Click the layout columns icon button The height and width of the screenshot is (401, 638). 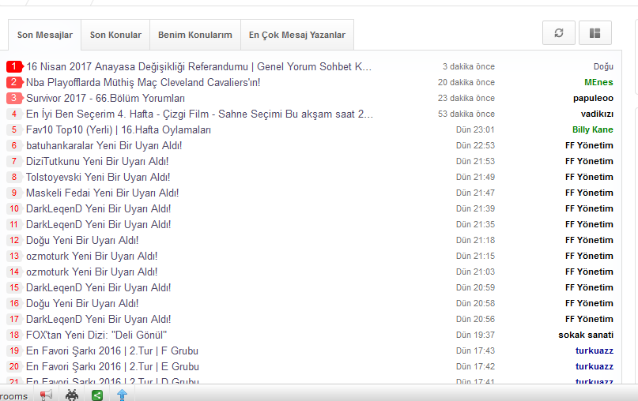595,33
